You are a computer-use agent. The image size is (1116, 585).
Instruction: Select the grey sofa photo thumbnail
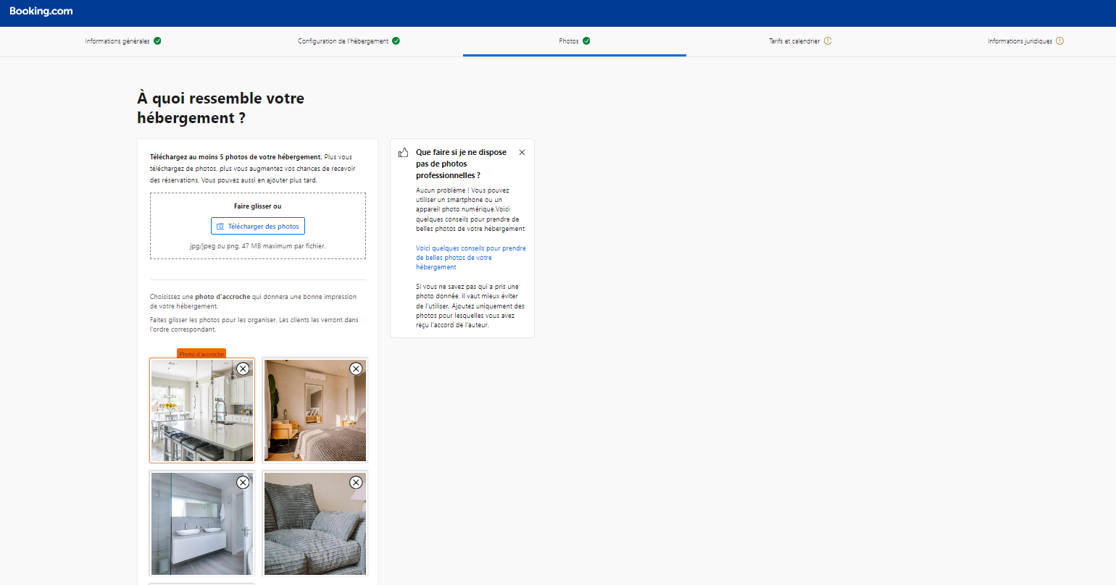click(315, 524)
